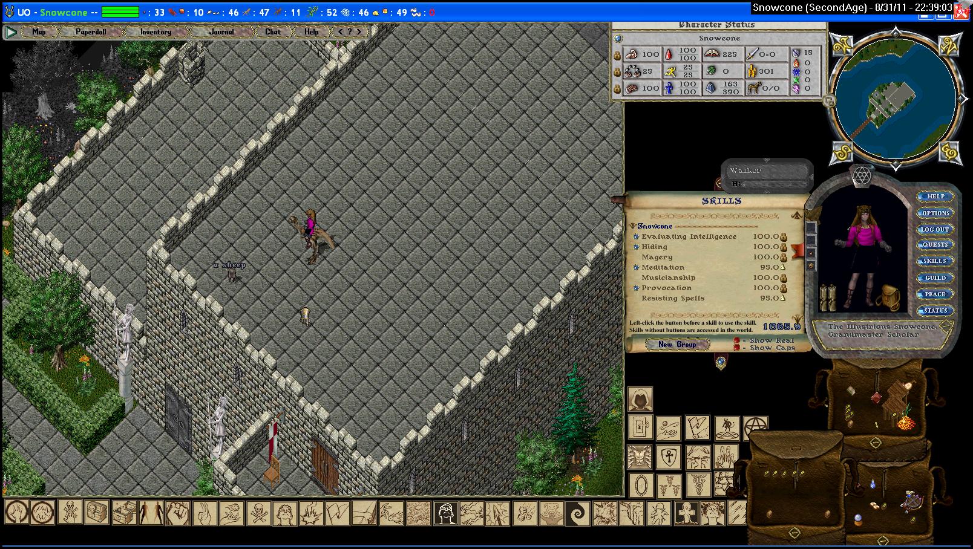Open the Inventory menu
Viewport: 973px width, 549px height.
pos(156,31)
